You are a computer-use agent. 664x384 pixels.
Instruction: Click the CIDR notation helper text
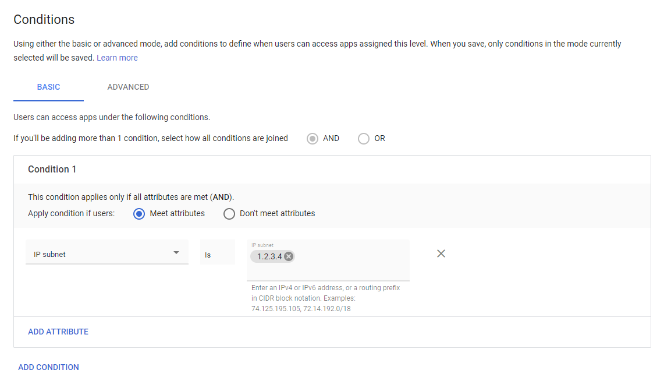pos(325,298)
